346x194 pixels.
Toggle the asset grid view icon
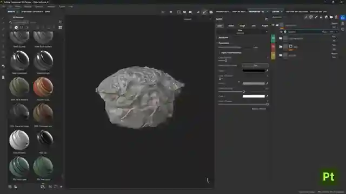60,27
